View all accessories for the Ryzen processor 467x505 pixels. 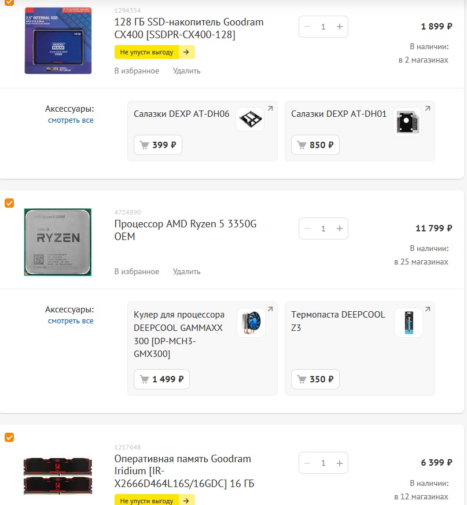[x=71, y=321]
